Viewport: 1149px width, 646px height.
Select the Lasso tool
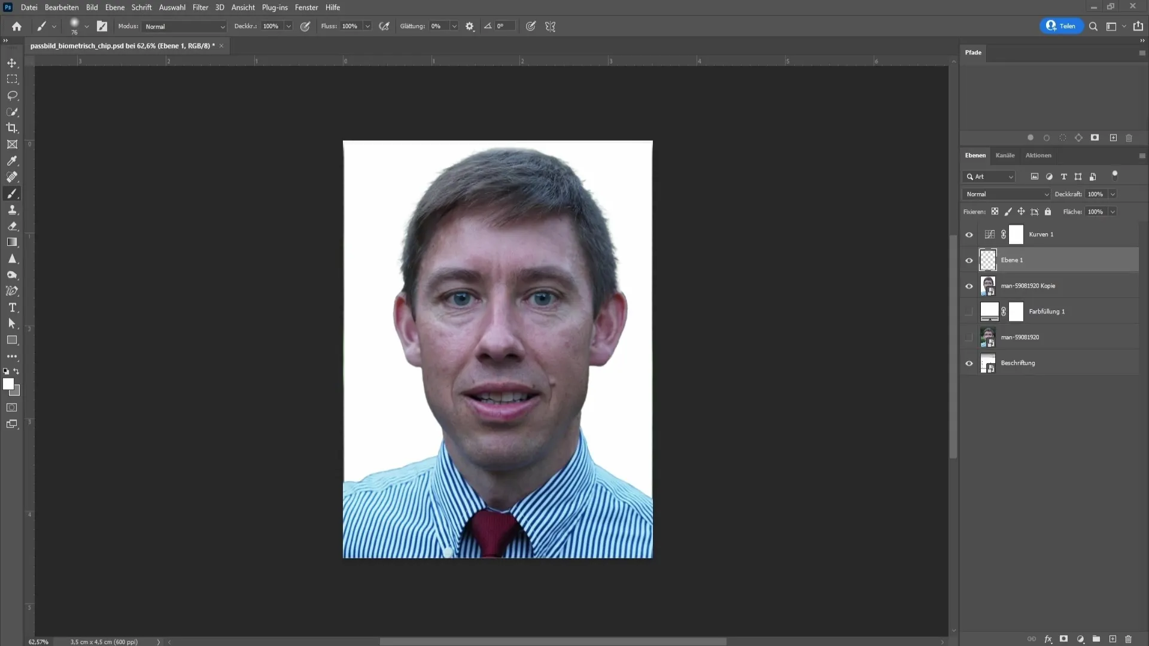[12, 96]
